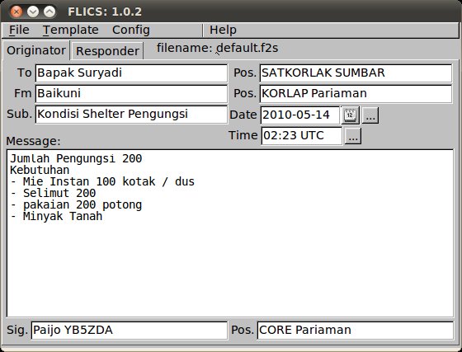This screenshot has width=462, height=352.
Task: Click the Time field showing 02:23 UTC
Action: 302,136
